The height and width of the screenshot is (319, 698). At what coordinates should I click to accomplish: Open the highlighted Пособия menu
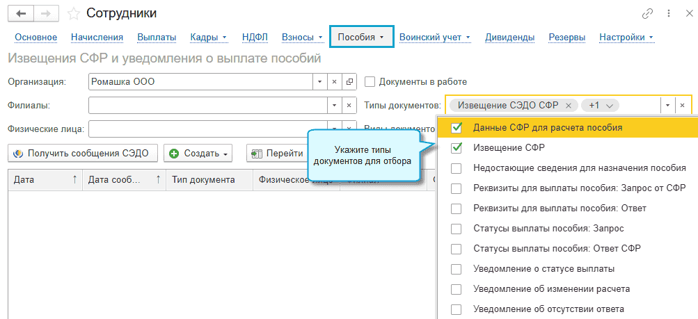361,38
